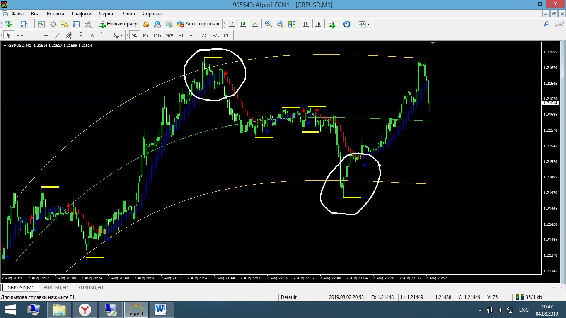Select the GBPUSD,M1 chart tab

coord(21,287)
